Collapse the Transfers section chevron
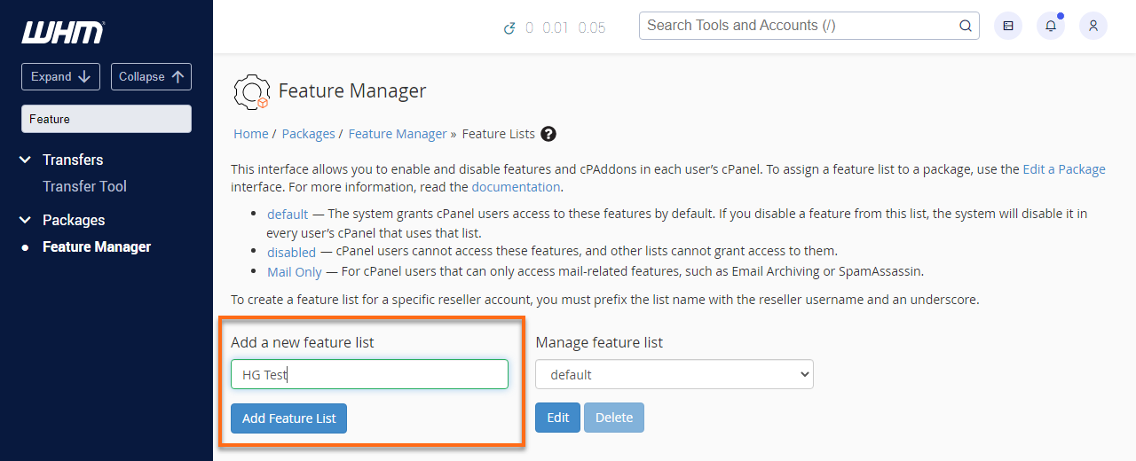The image size is (1136, 461). coord(25,160)
